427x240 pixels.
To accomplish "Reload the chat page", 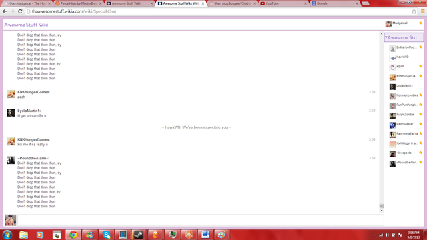I will [x=20, y=11].
